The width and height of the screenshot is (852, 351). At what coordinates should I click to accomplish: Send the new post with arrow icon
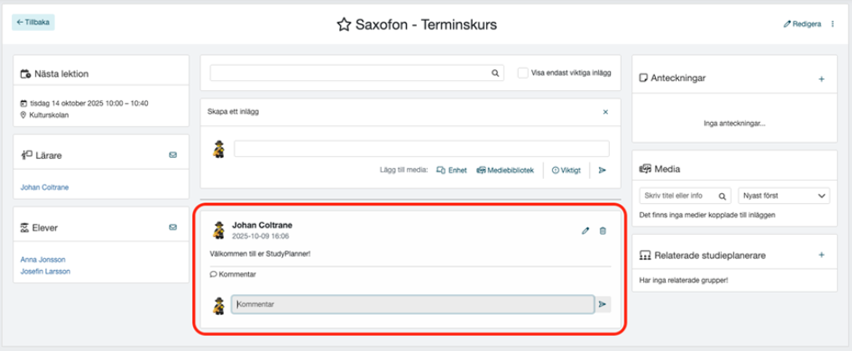coord(602,170)
